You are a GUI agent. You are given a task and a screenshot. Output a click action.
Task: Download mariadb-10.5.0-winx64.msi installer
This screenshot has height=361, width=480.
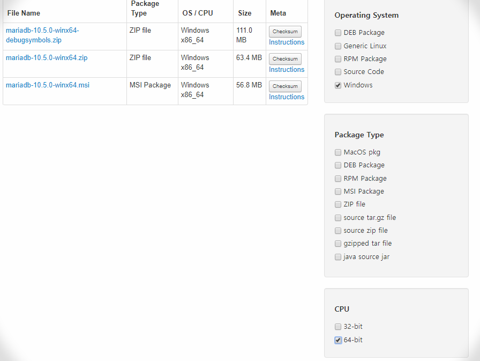(48, 85)
